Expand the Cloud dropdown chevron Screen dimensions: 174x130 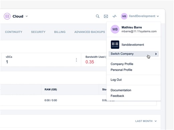click(x=27, y=16)
